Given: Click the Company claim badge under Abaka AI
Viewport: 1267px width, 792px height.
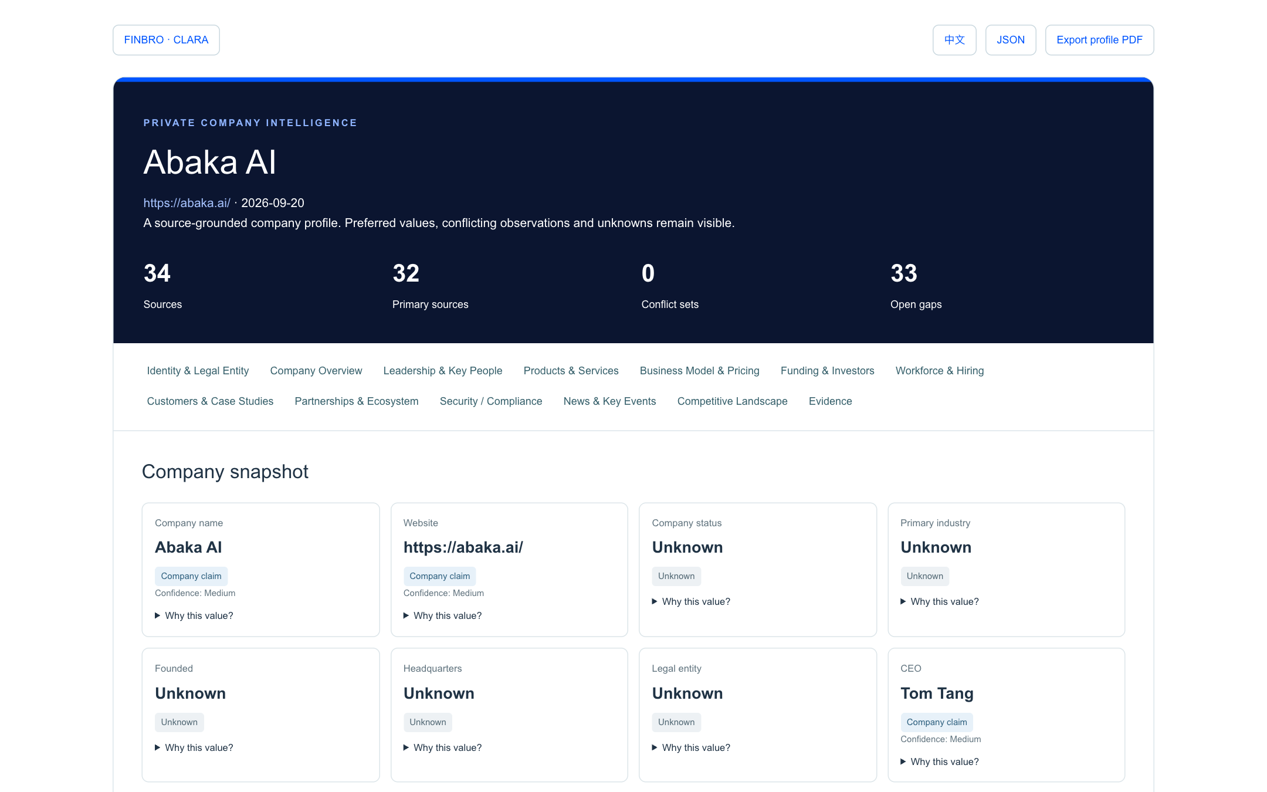Looking at the screenshot, I should tap(191, 576).
